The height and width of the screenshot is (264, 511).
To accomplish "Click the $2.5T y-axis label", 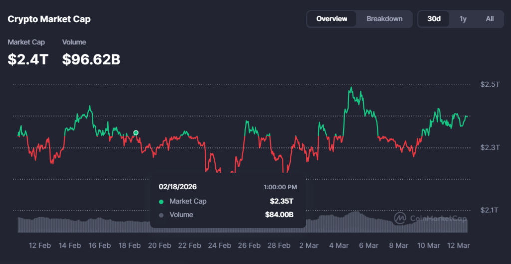I will pos(490,84).
